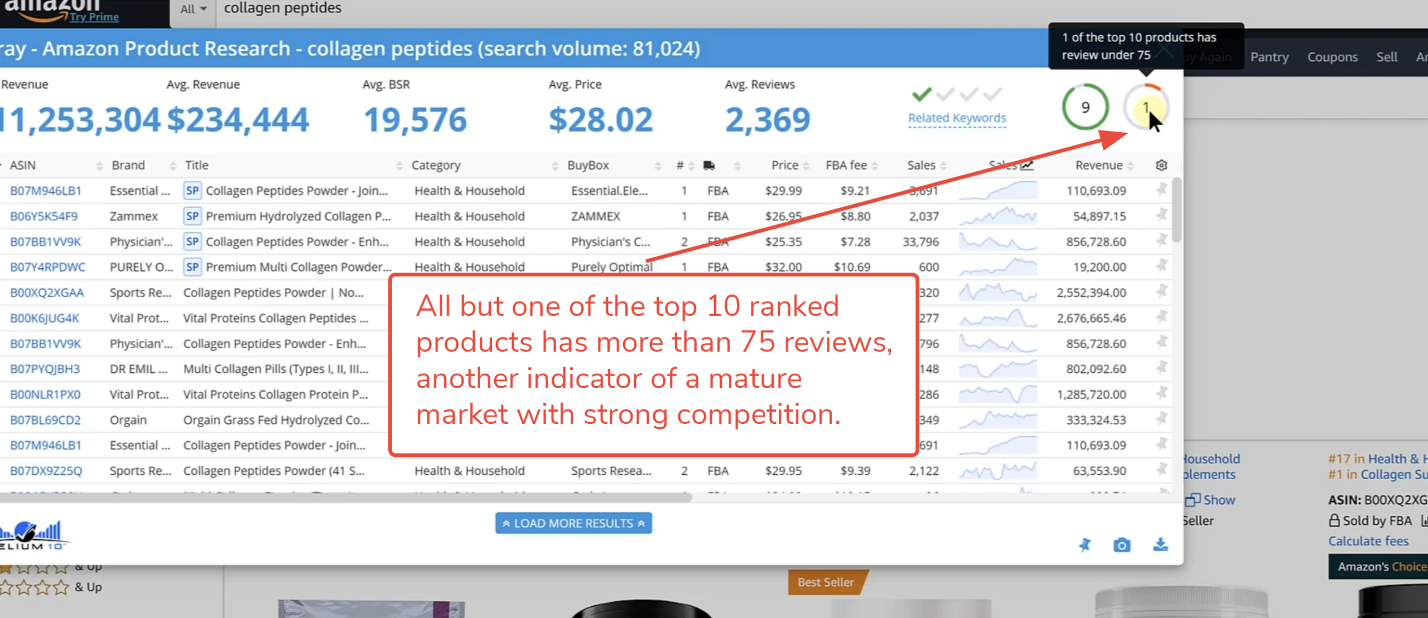This screenshot has width=1428, height=618.
Task: Open the pin icon beside the camera icon
Action: pos(1084,545)
